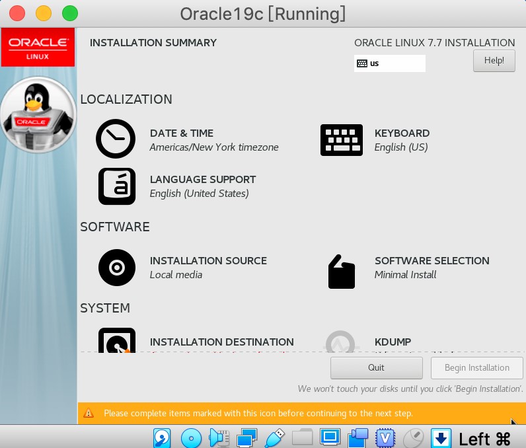Open Software Selection package icon
The width and height of the screenshot is (526, 448).
(x=342, y=272)
